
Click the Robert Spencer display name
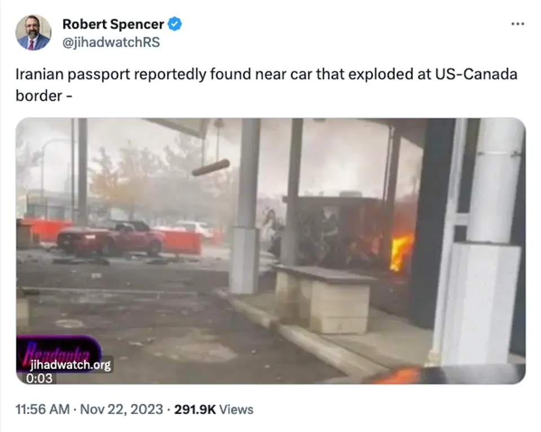pyautogui.click(x=113, y=24)
